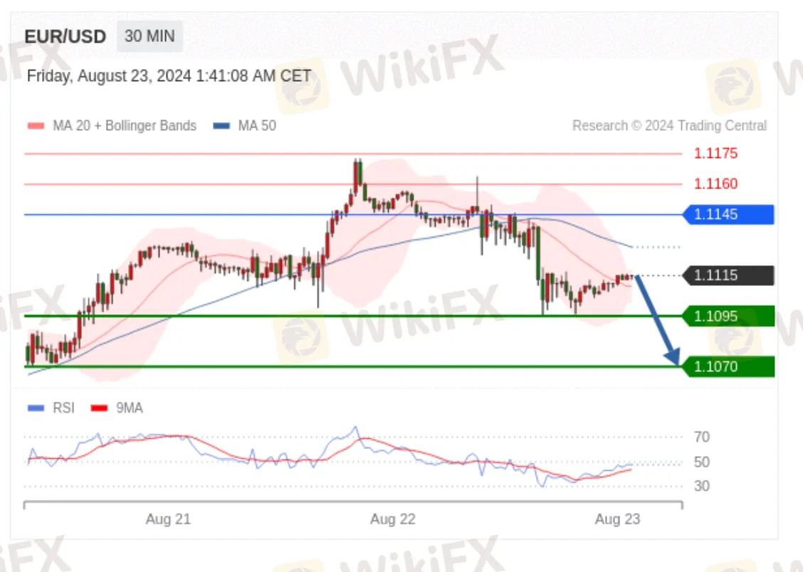803x572 pixels.
Task: Click the Aug 22 date axis label
Action: point(393,519)
